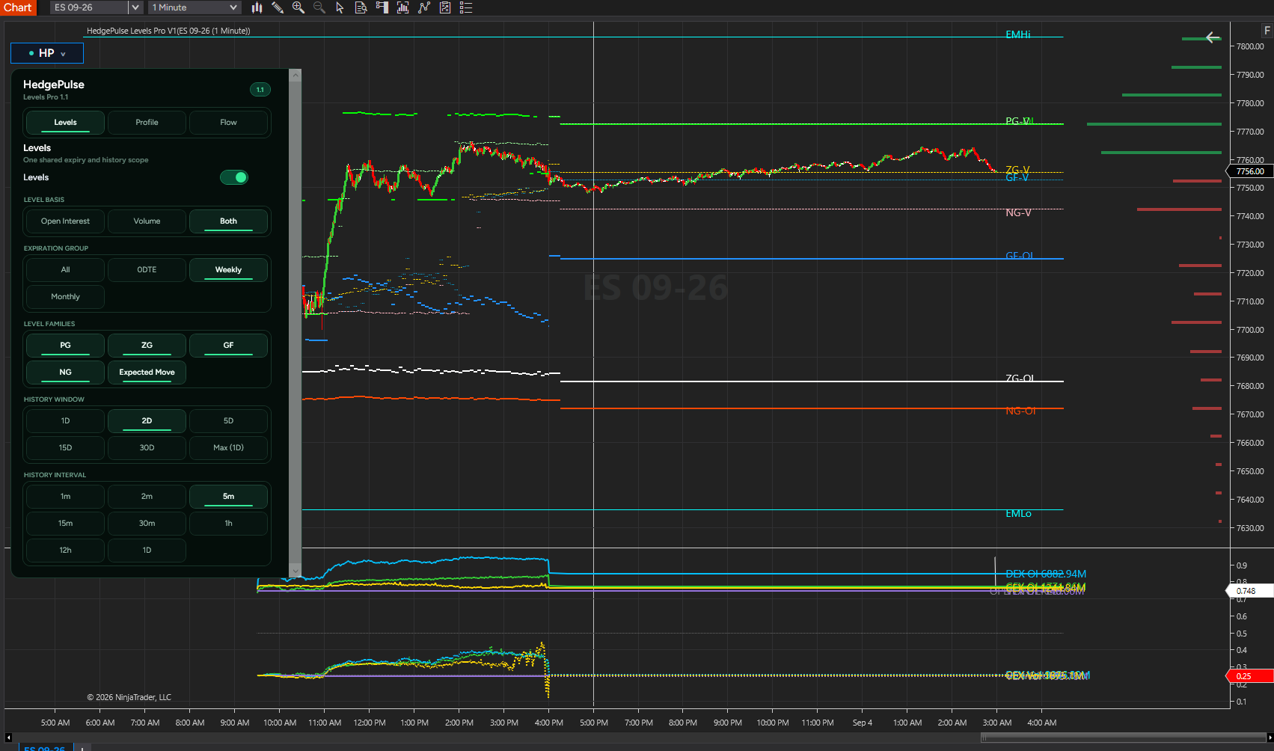Viewport: 1274px width, 751px height.
Task: Choose 2m history interval
Action: point(147,497)
